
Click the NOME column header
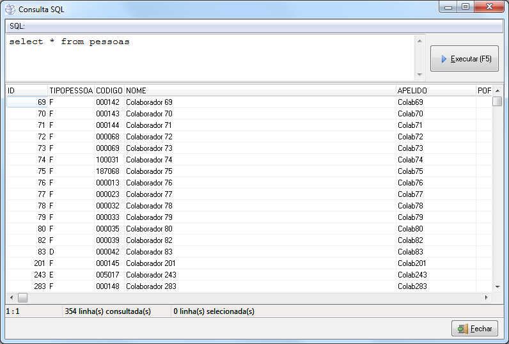tap(259, 91)
